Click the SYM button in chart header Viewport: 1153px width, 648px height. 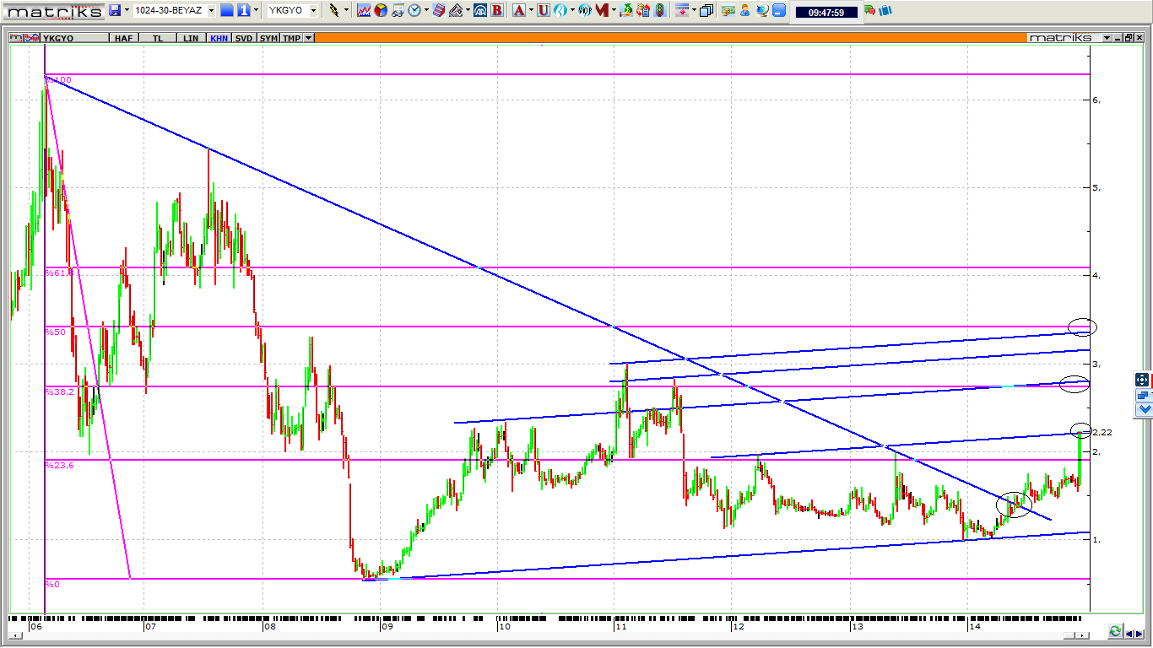(x=268, y=38)
